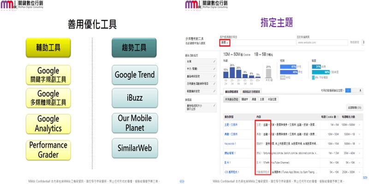369x184 pixels.
Task: Expand the Keywords 1 row chevron
Action: pyautogui.click(x=359, y=143)
